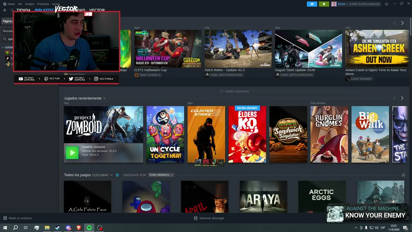Open A Girls Fabric Face game cover
Viewport: 412px width, 232px height.
[88, 197]
